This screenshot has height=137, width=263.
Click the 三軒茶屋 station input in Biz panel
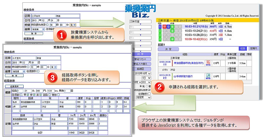coord(141,22)
